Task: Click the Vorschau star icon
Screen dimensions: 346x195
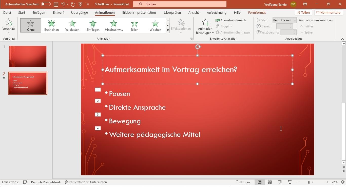Action: pyautogui.click(x=9, y=22)
